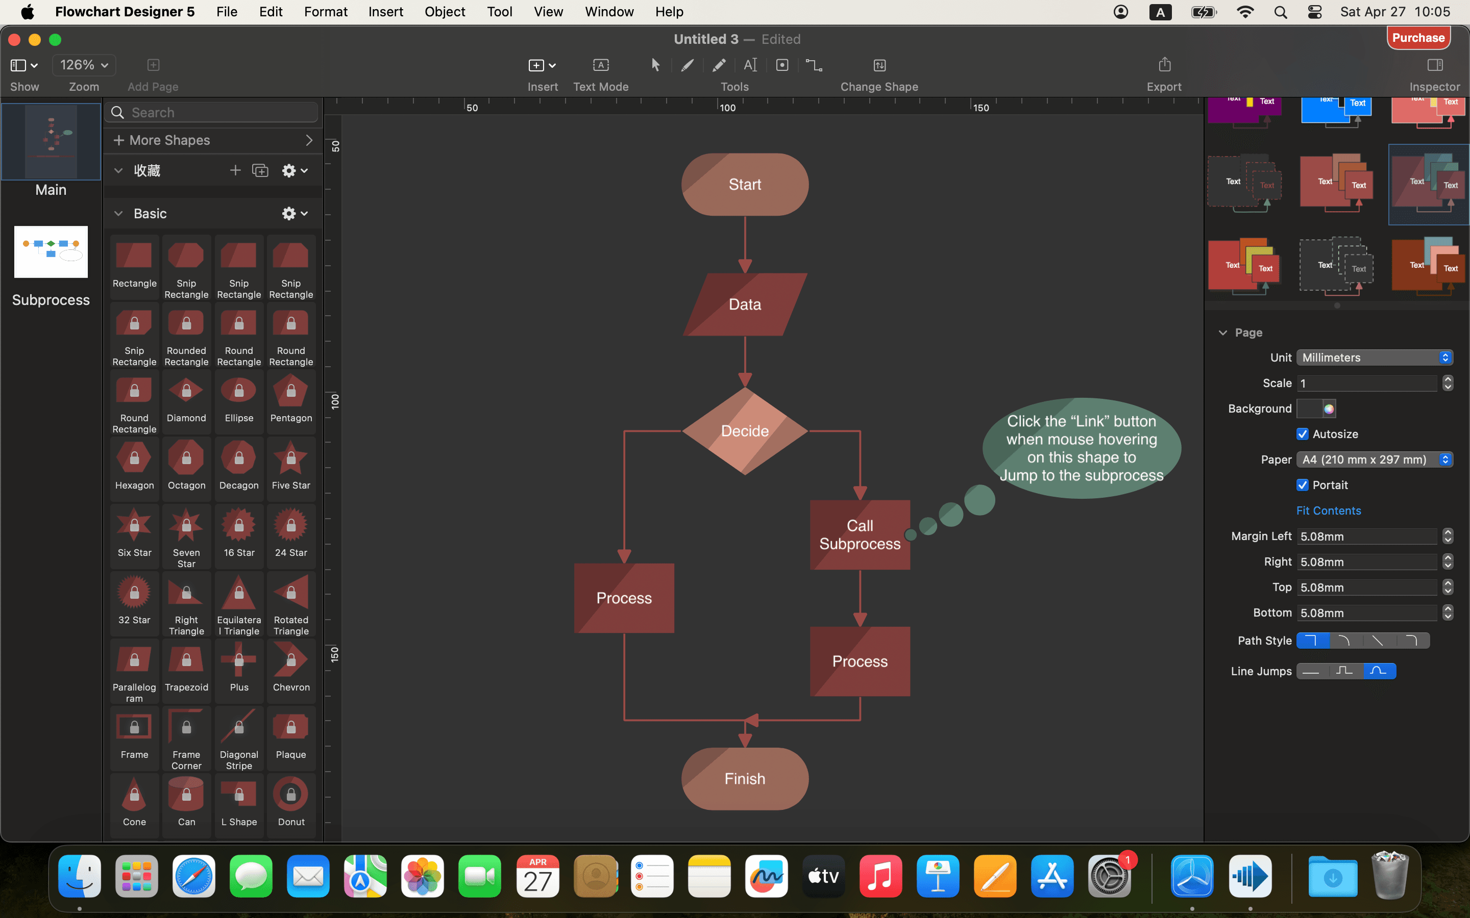The height and width of the screenshot is (918, 1470).
Task: Select the arrow selection tool
Action: (655, 65)
